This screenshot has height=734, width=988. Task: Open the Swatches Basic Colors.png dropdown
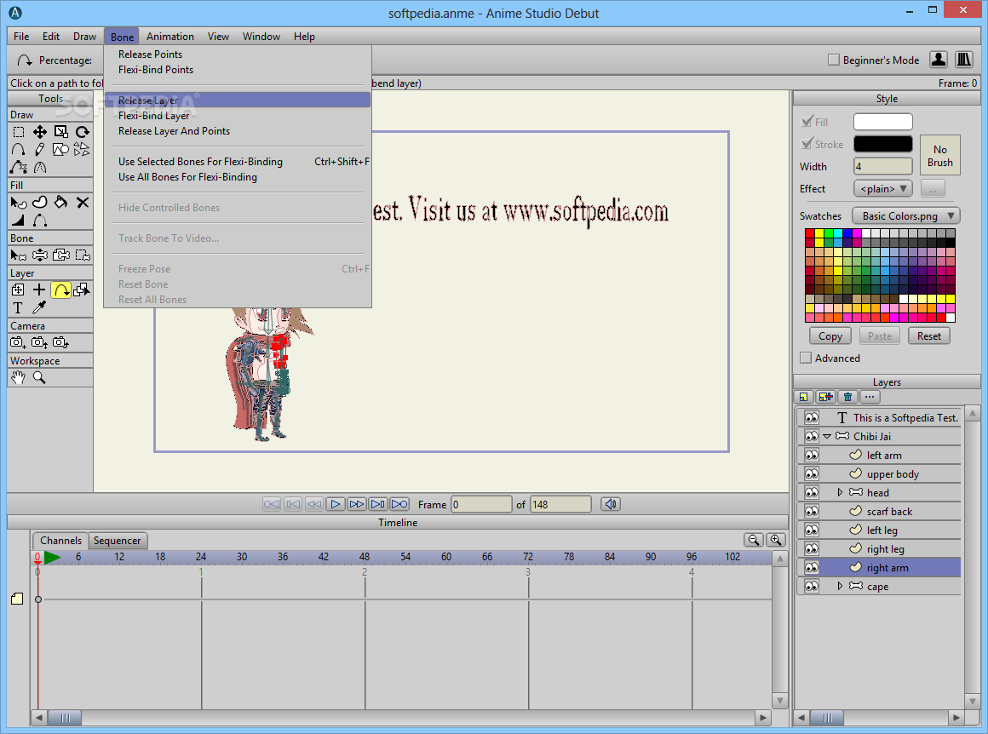(x=906, y=216)
